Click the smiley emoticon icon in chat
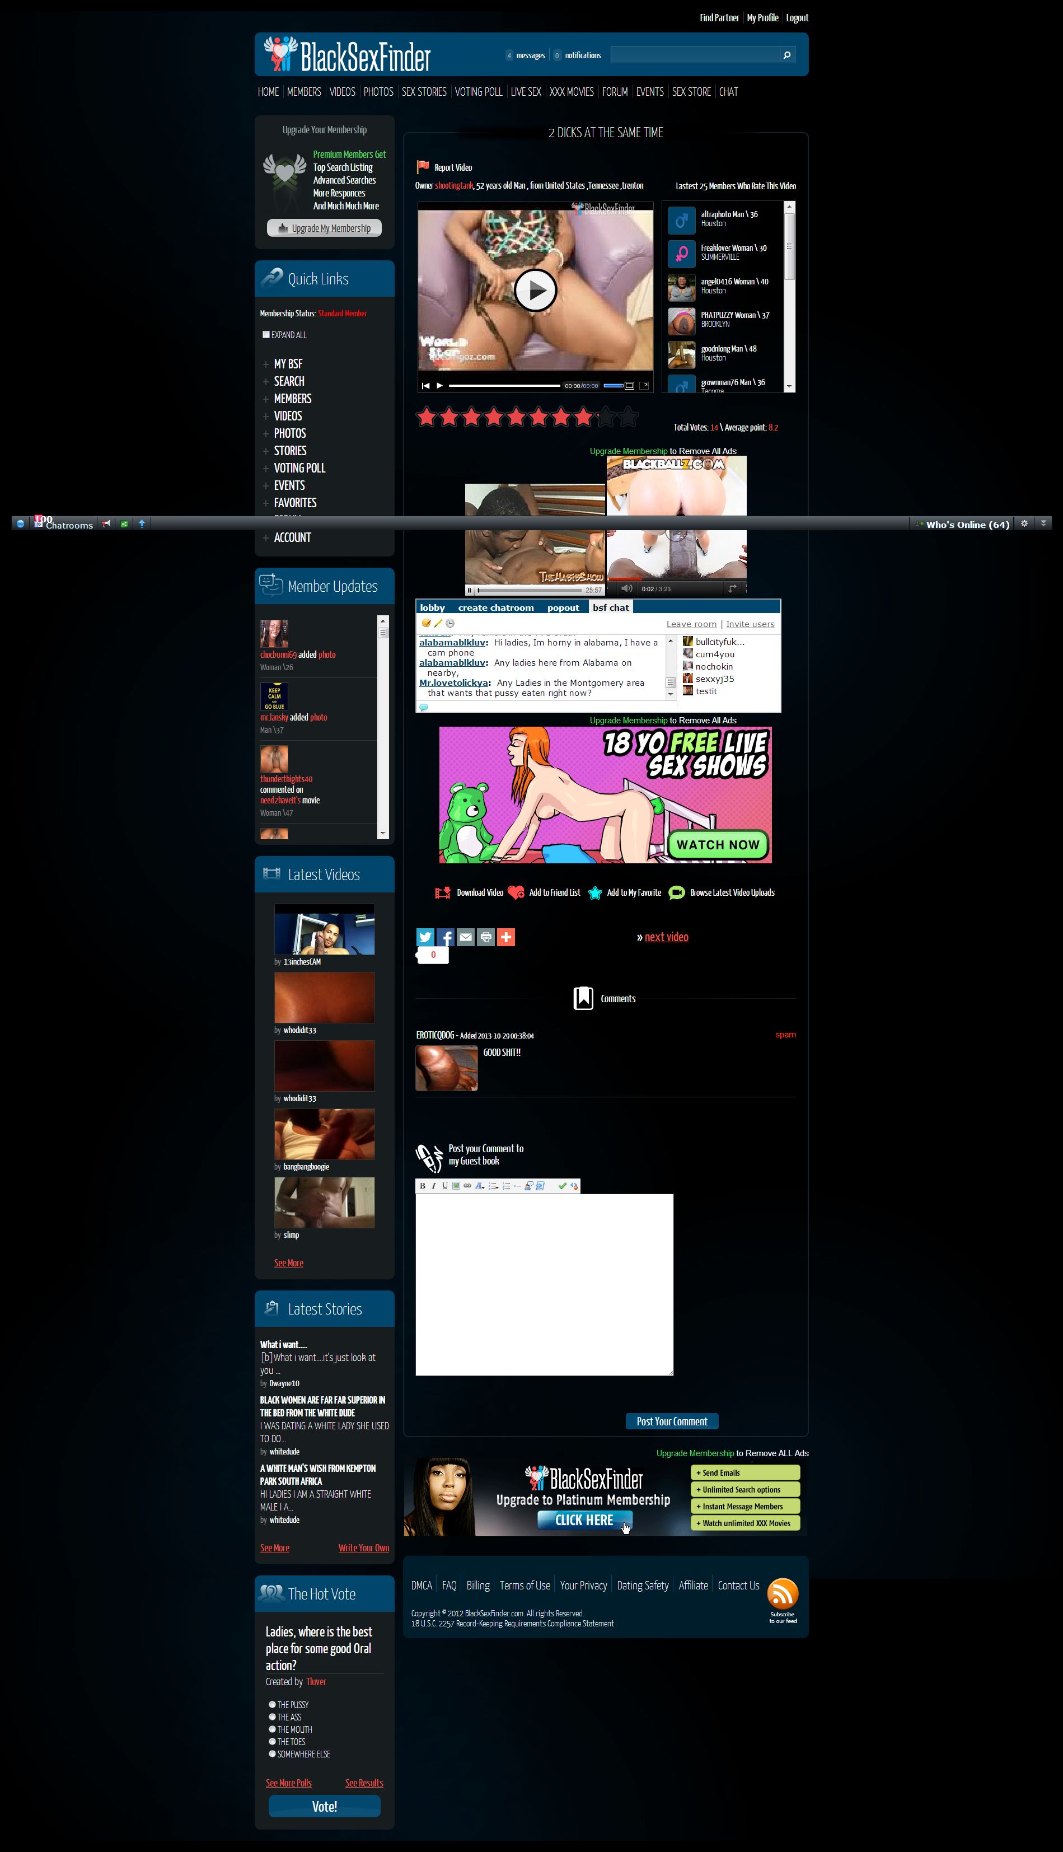Screen dimensions: 1063x1852 pyautogui.click(x=425, y=623)
